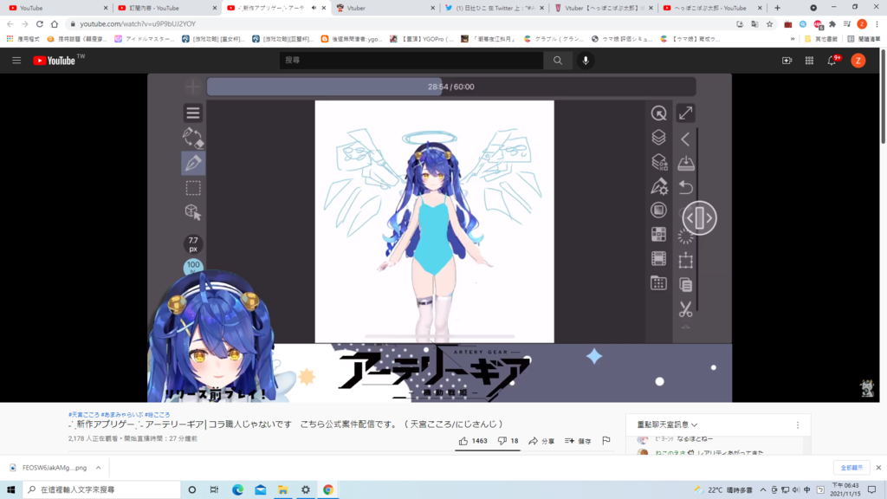Open the notifications bell with 9+ badge
Viewport: 887px width, 499px height.
[x=832, y=61]
